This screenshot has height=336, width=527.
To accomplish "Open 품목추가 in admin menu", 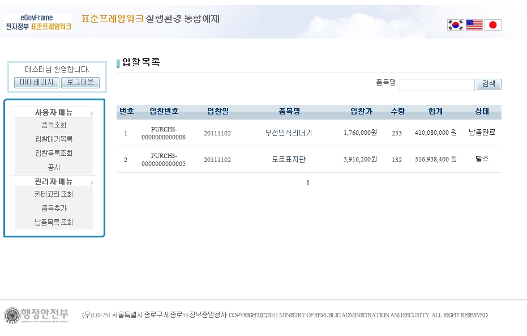I will pos(54,209).
